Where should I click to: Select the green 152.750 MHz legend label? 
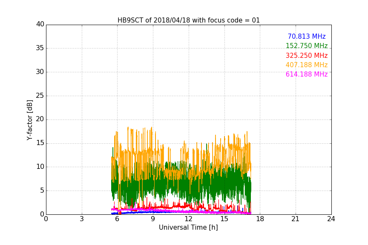click(x=307, y=46)
